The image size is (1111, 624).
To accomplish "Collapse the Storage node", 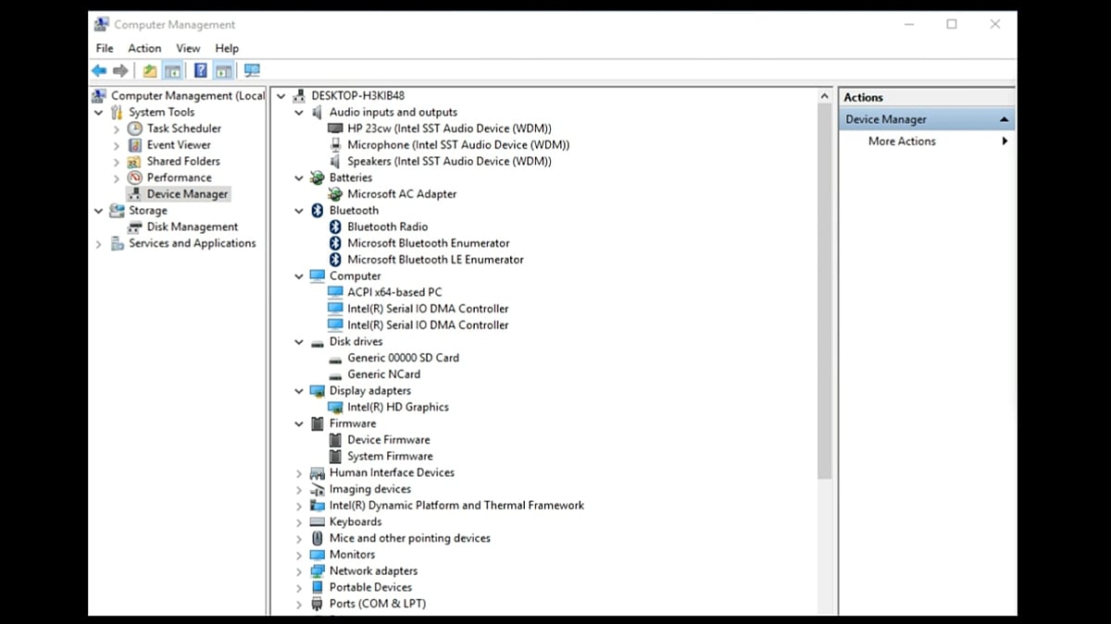I will click(x=99, y=211).
